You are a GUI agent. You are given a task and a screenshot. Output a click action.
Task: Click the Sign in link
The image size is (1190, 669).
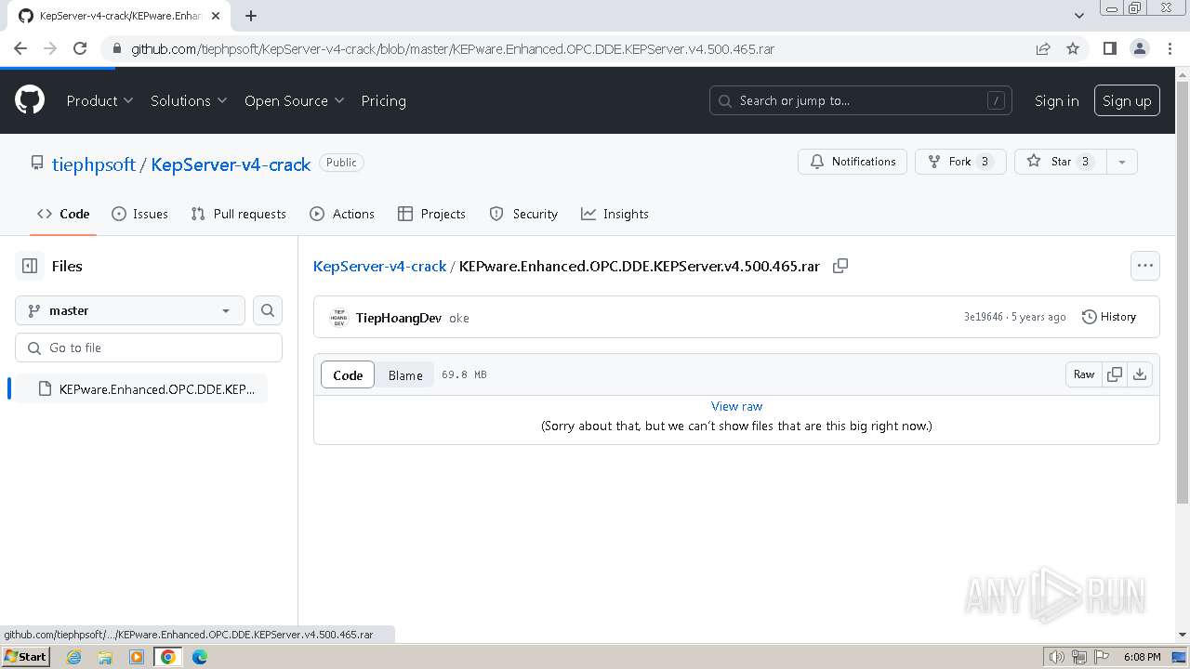click(x=1056, y=100)
